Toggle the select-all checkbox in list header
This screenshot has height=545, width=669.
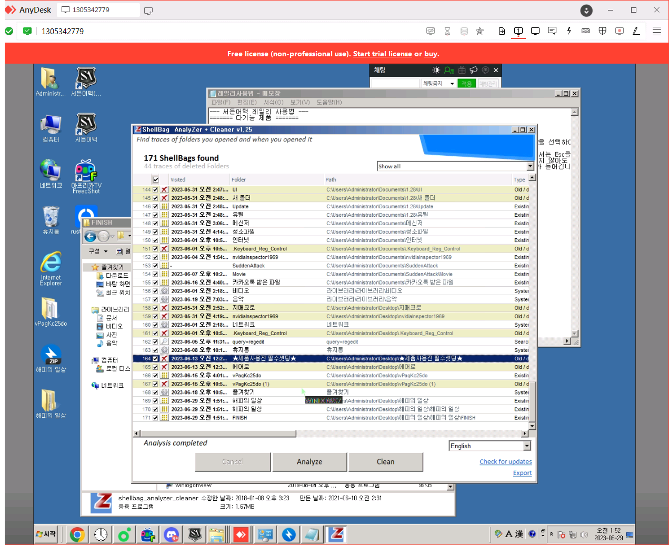coord(156,179)
